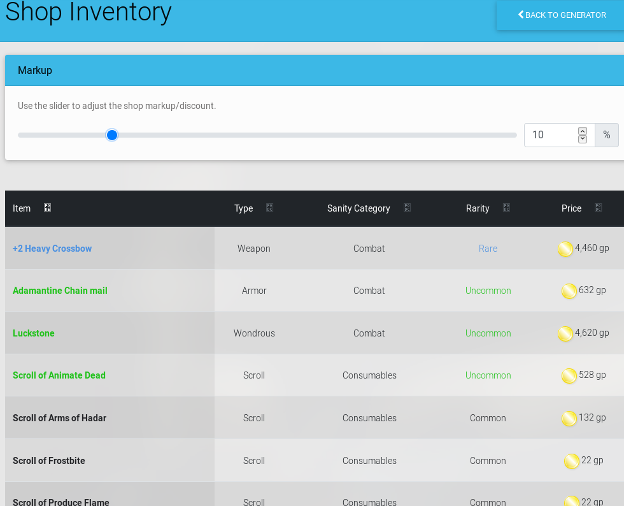624x506 pixels.
Task: Sort table by Price column icon
Action: pos(598,208)
